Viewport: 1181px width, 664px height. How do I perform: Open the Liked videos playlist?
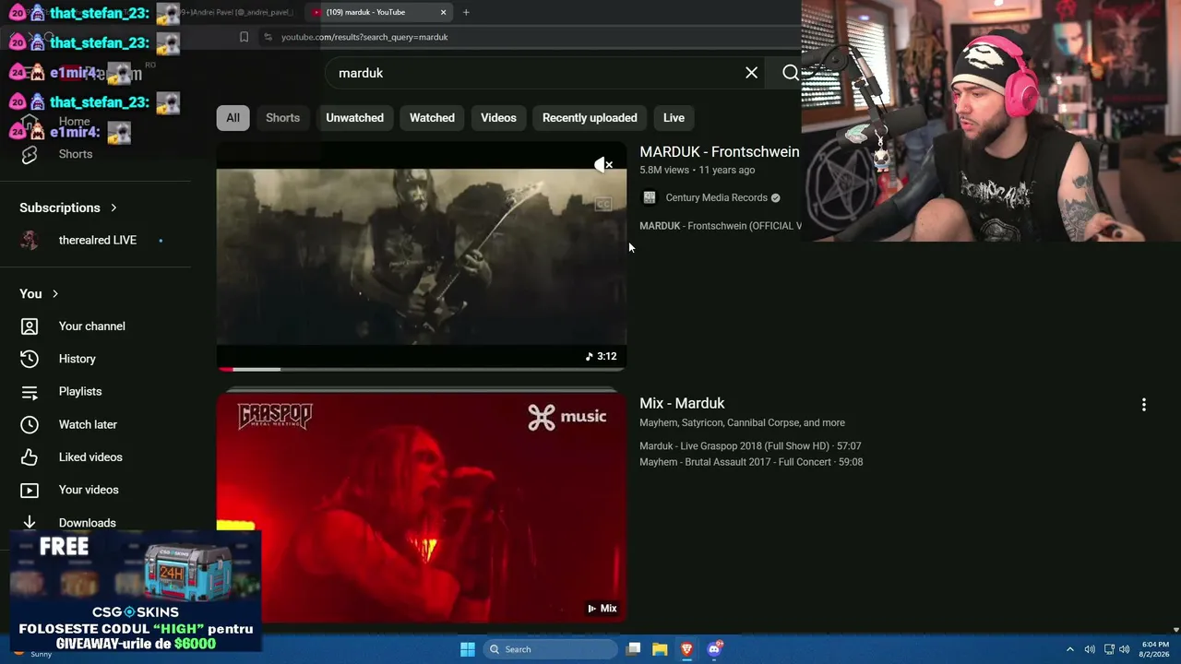90,457
